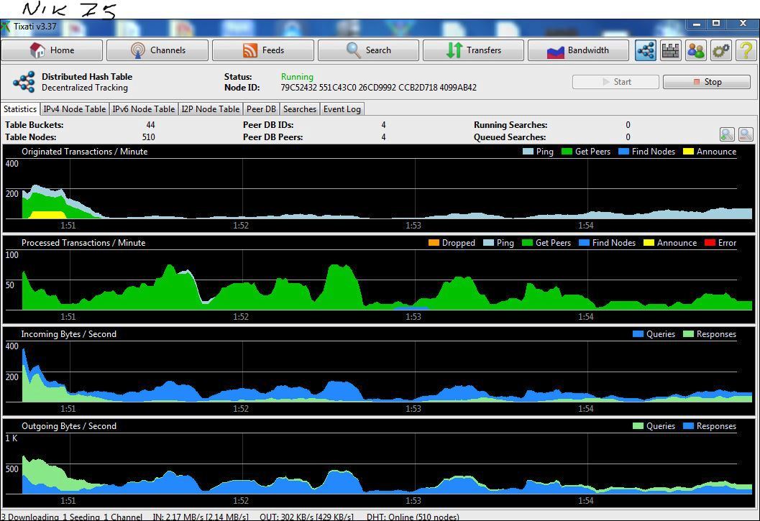
Task: Open the Event Log tab
Action: [342, 109]
